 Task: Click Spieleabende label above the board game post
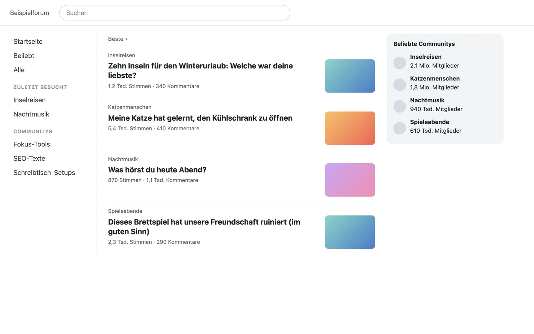point(125,211)
